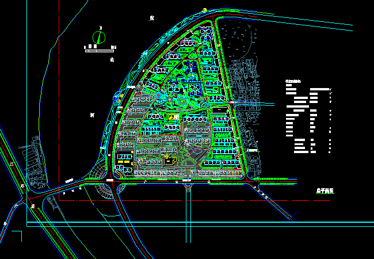Click the green north arrow compass symbol
This screenshot has width=374, height=259.
coord(100,37)
